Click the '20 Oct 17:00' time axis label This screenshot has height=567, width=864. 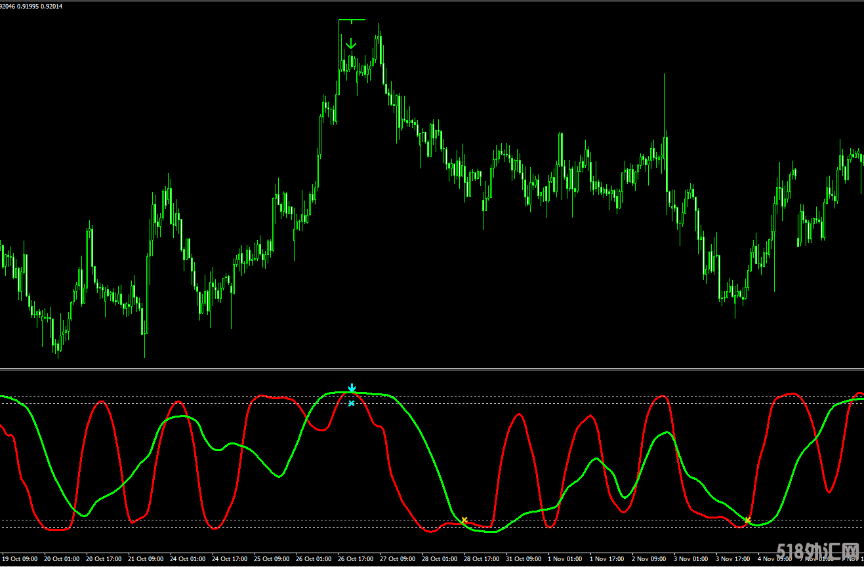(x=104, y=559)
